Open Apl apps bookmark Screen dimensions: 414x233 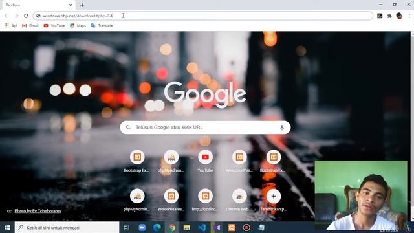coord(10,26)
